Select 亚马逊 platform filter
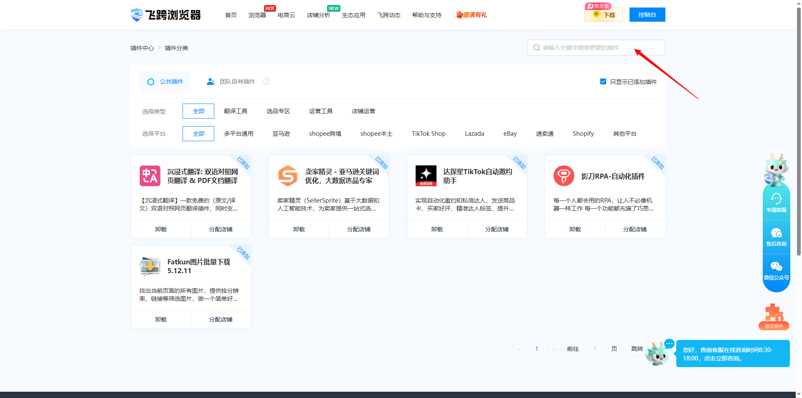Image resolution: width=802 pixels, height=398 pixels. 281,134
